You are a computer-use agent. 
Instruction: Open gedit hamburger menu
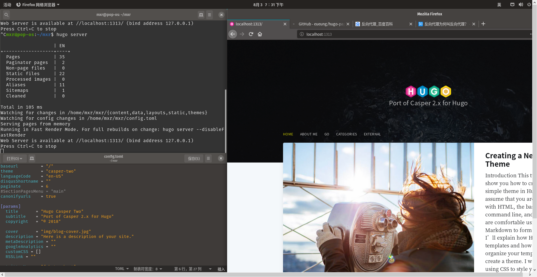click(208, 159)
